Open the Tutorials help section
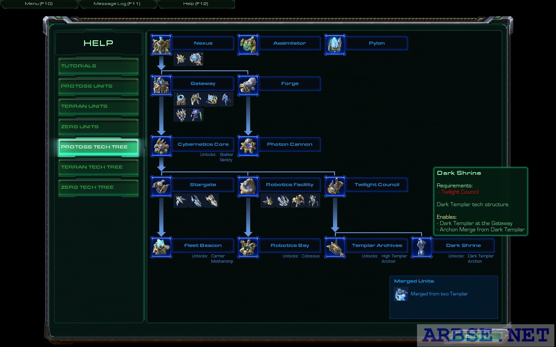The width and height of the screenshot is (556, 347). pos(98,66)
